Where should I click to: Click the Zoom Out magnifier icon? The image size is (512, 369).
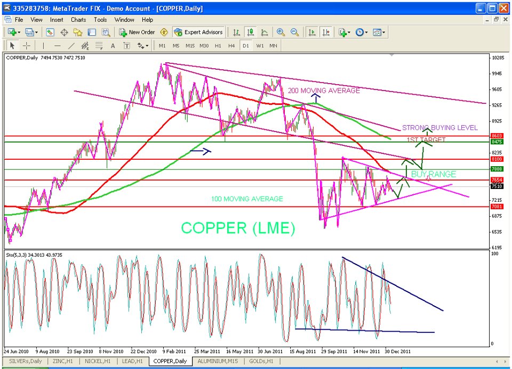[x=294, y=32]
